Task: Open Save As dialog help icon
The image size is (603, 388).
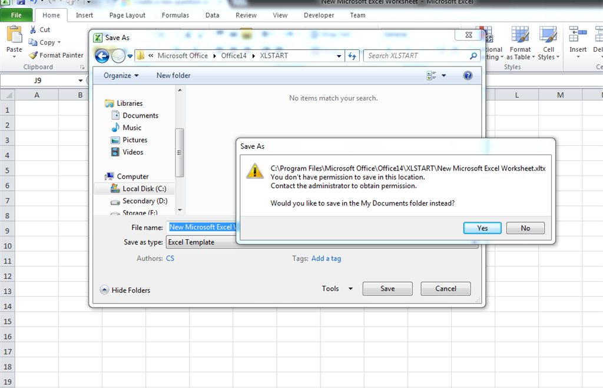Action: click(x=468, y=76)
